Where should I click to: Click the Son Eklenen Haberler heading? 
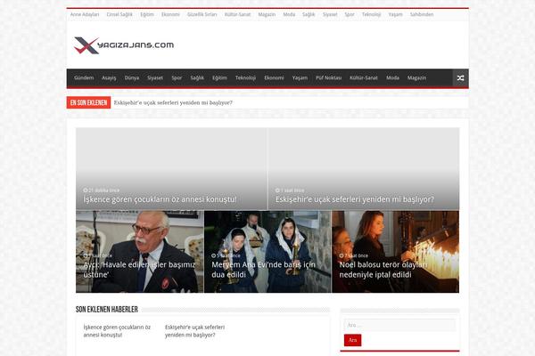click(x=107, y=310)
